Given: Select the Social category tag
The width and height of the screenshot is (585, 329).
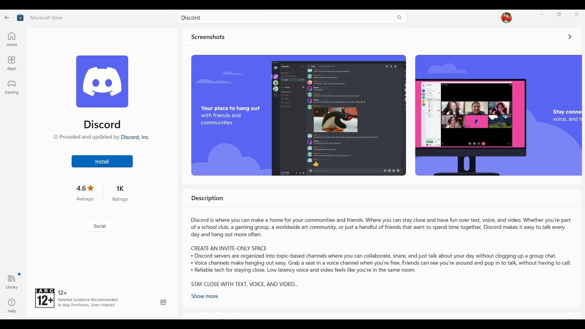Looking at the screenshot, I should click(x=100, y=226).
